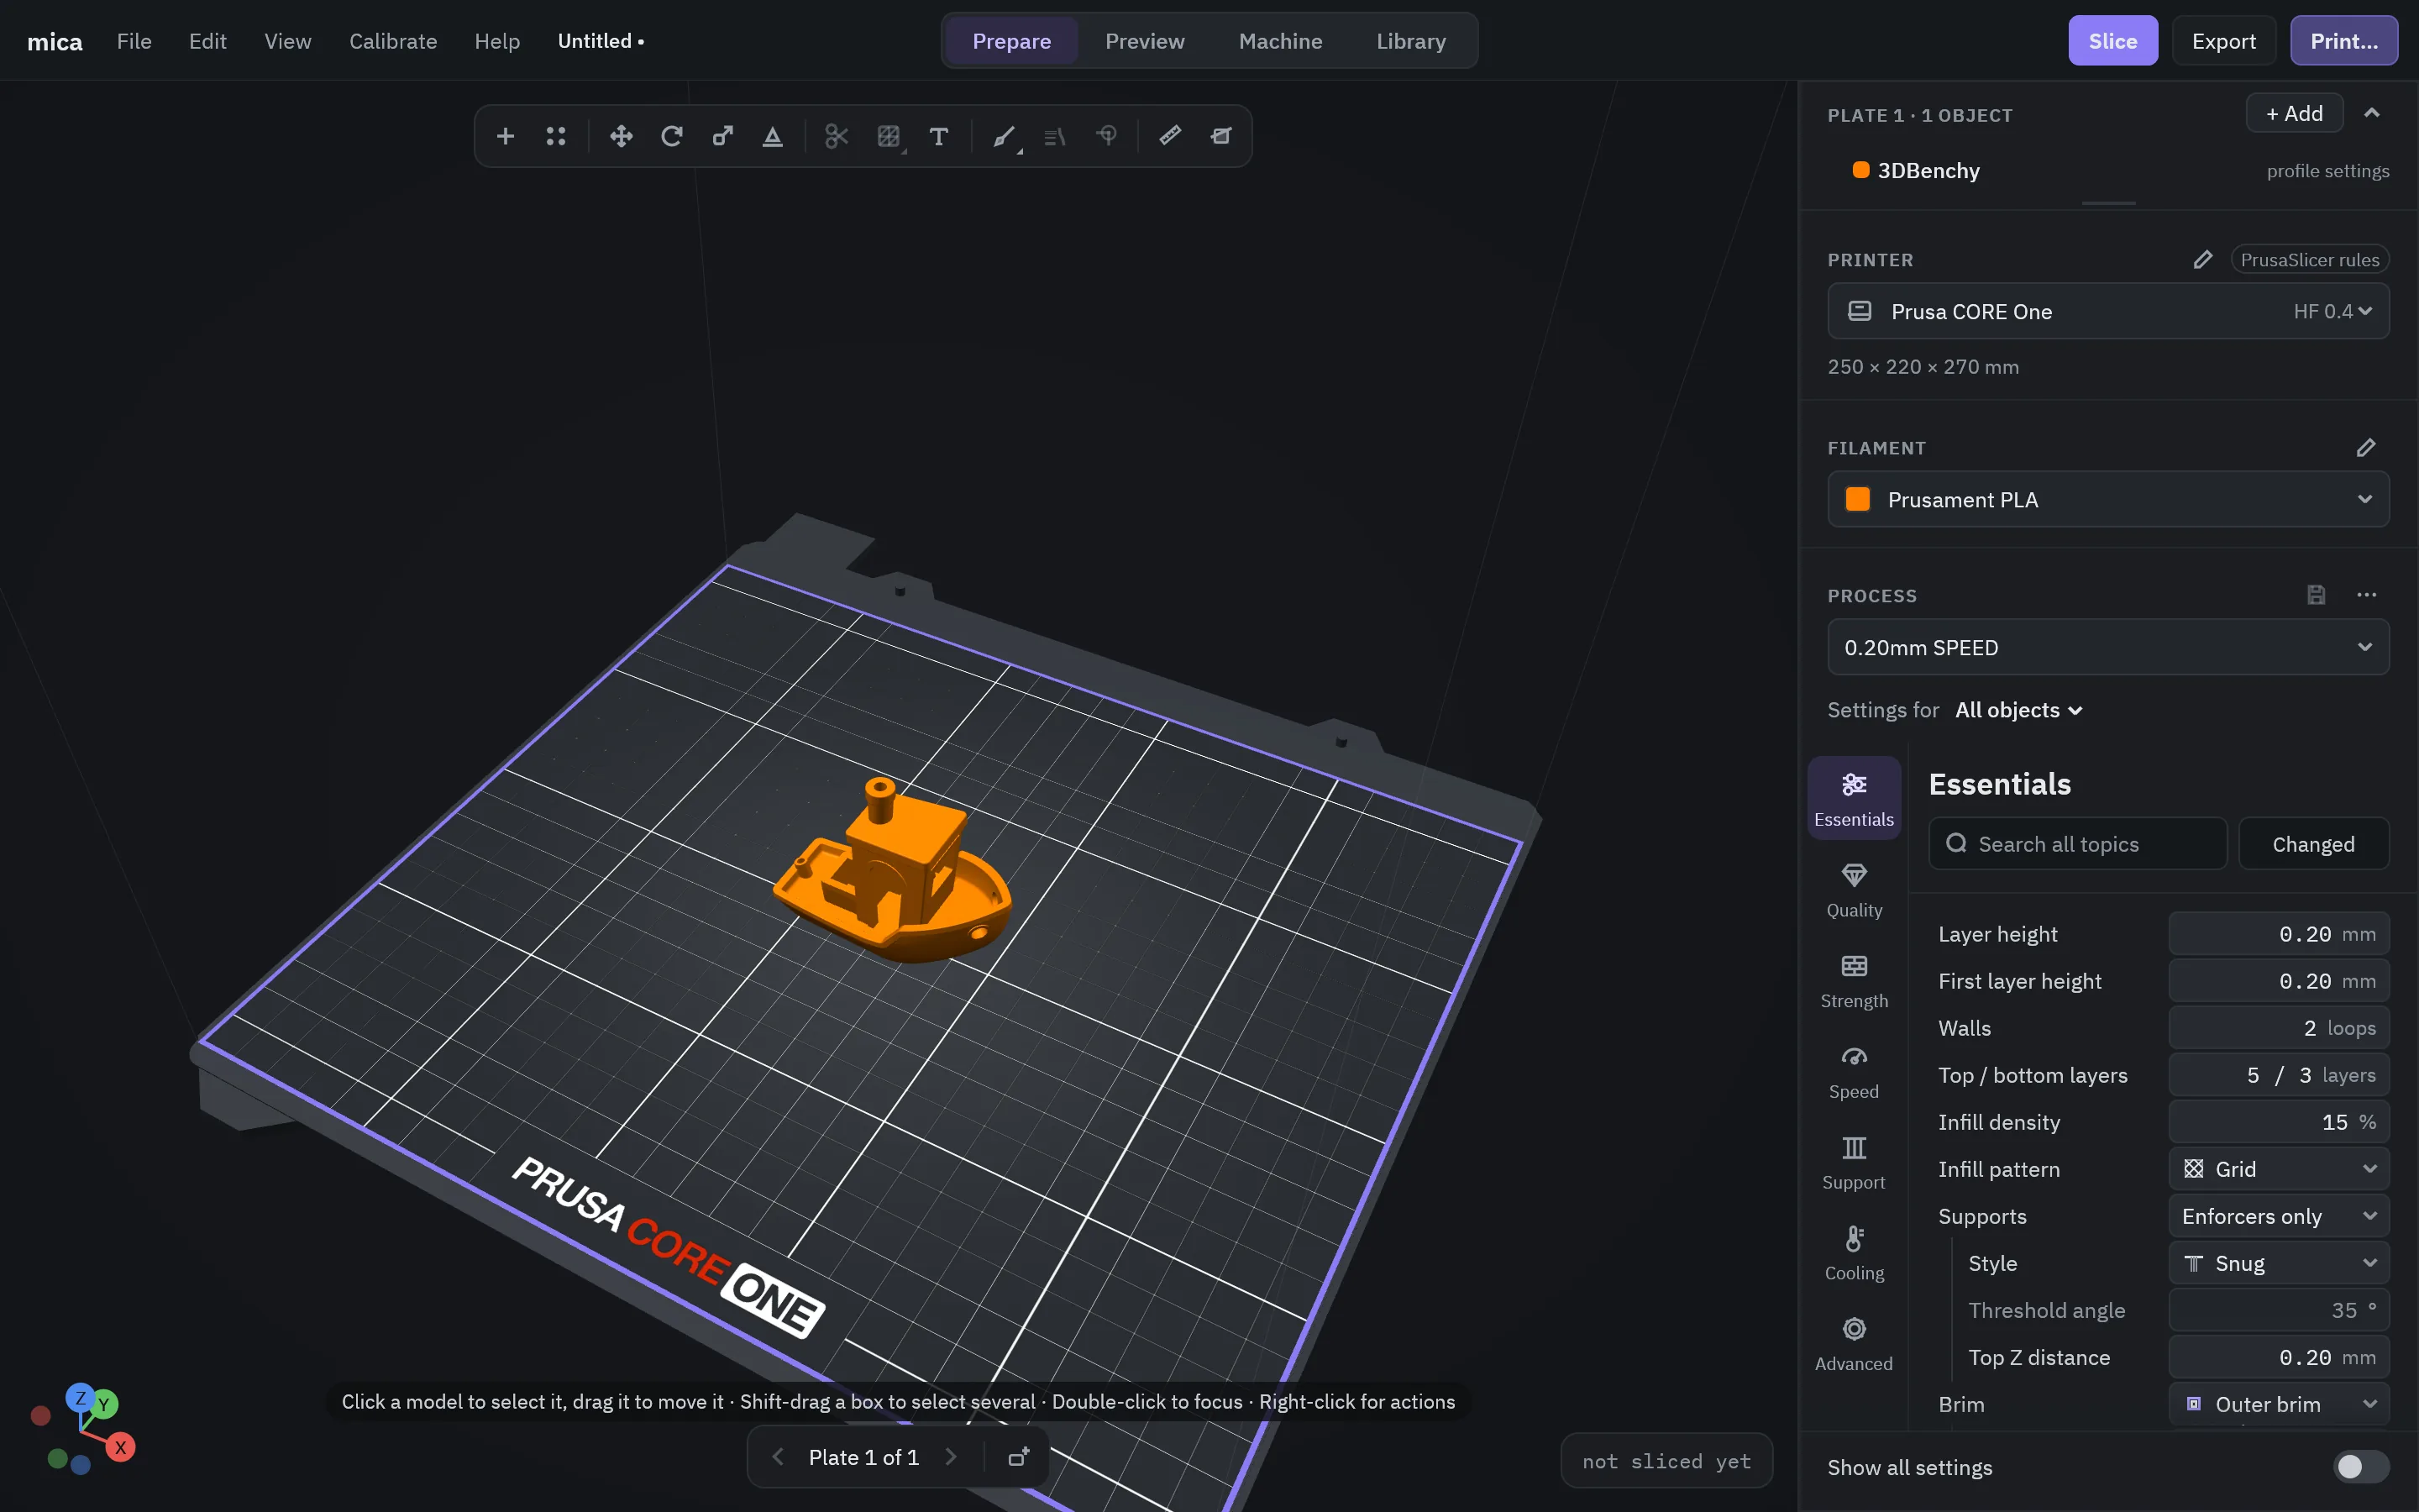Select the Move tool in toolbar

click(621, 136)
